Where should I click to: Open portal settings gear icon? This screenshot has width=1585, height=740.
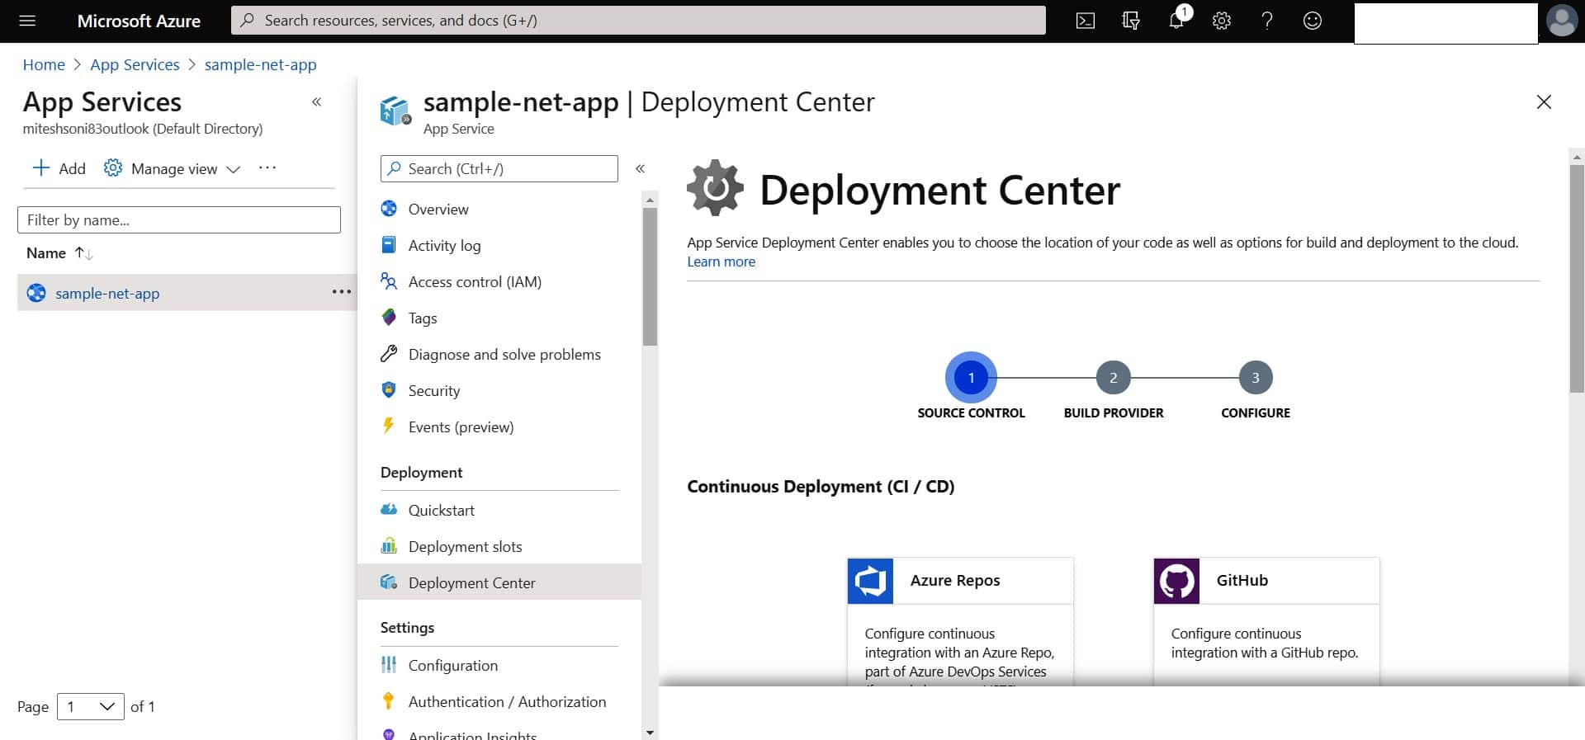click(x=1222, y=21)
